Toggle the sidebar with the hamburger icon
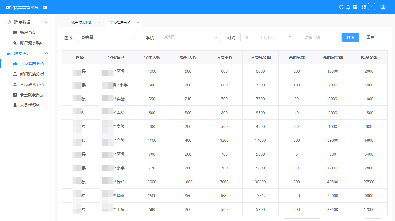The height and width of the screenshot is (221, 395). pos(45,8)
